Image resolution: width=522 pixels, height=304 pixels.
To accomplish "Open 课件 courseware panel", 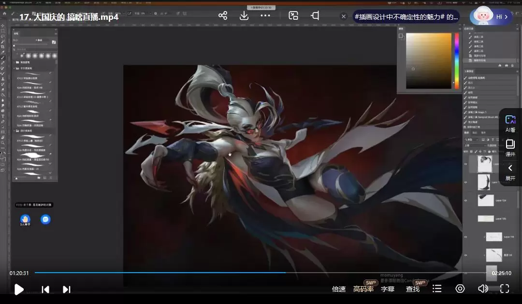I will click(510, 148).
